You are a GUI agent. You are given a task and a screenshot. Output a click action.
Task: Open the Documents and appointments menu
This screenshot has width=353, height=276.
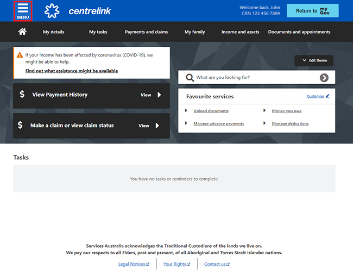299,32
